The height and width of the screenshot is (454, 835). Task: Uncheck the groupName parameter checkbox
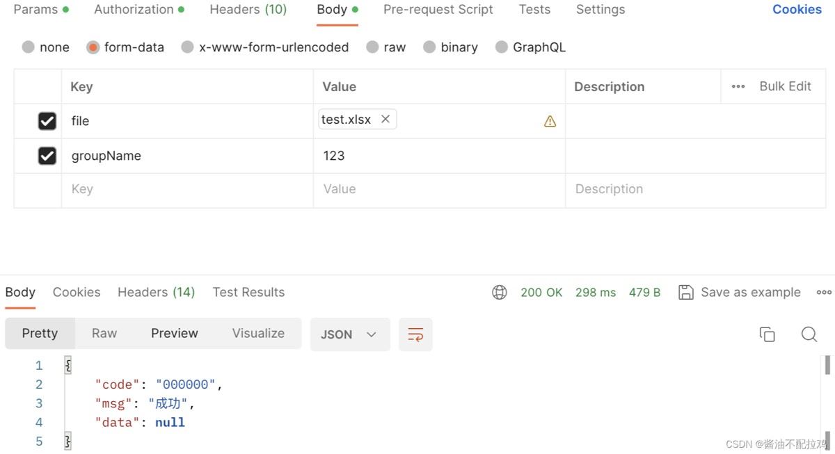pyautogui.click(x=47, y=156)
